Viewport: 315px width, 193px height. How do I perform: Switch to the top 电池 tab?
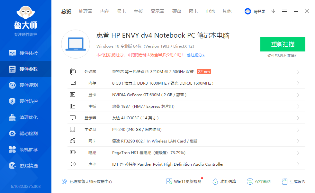pyautogui.click(x=210, y=11)
